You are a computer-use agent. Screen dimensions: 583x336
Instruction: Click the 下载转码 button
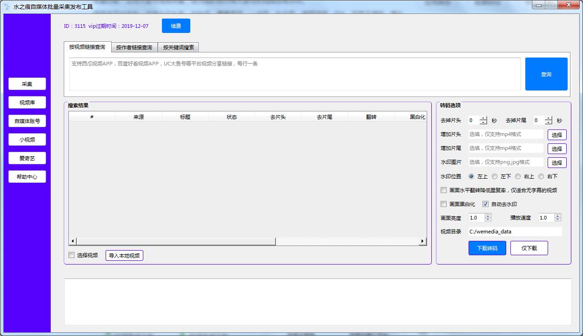click(487, 248)
